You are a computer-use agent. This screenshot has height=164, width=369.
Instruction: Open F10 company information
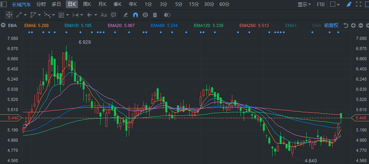tap(320, 4)
